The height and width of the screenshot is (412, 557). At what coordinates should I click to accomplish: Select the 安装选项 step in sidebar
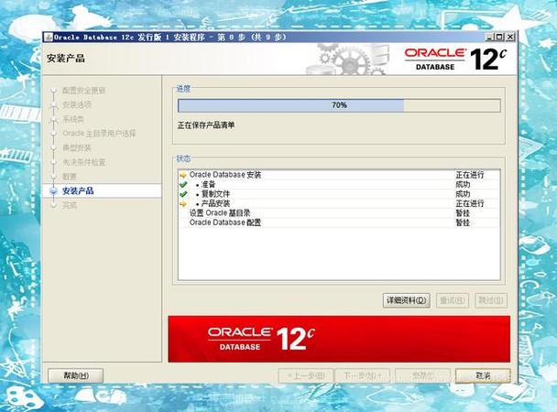point(77,104)
